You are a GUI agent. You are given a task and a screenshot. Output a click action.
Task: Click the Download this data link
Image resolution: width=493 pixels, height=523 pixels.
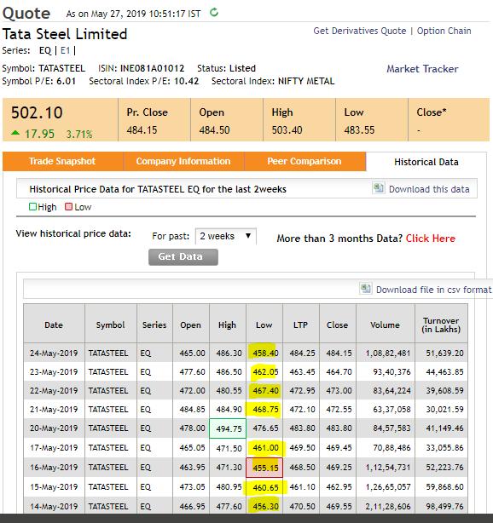(x=429, y=189)
